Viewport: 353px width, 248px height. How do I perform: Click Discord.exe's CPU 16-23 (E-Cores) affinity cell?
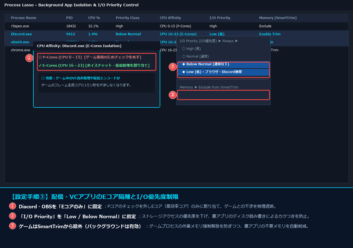pos(178,34)
